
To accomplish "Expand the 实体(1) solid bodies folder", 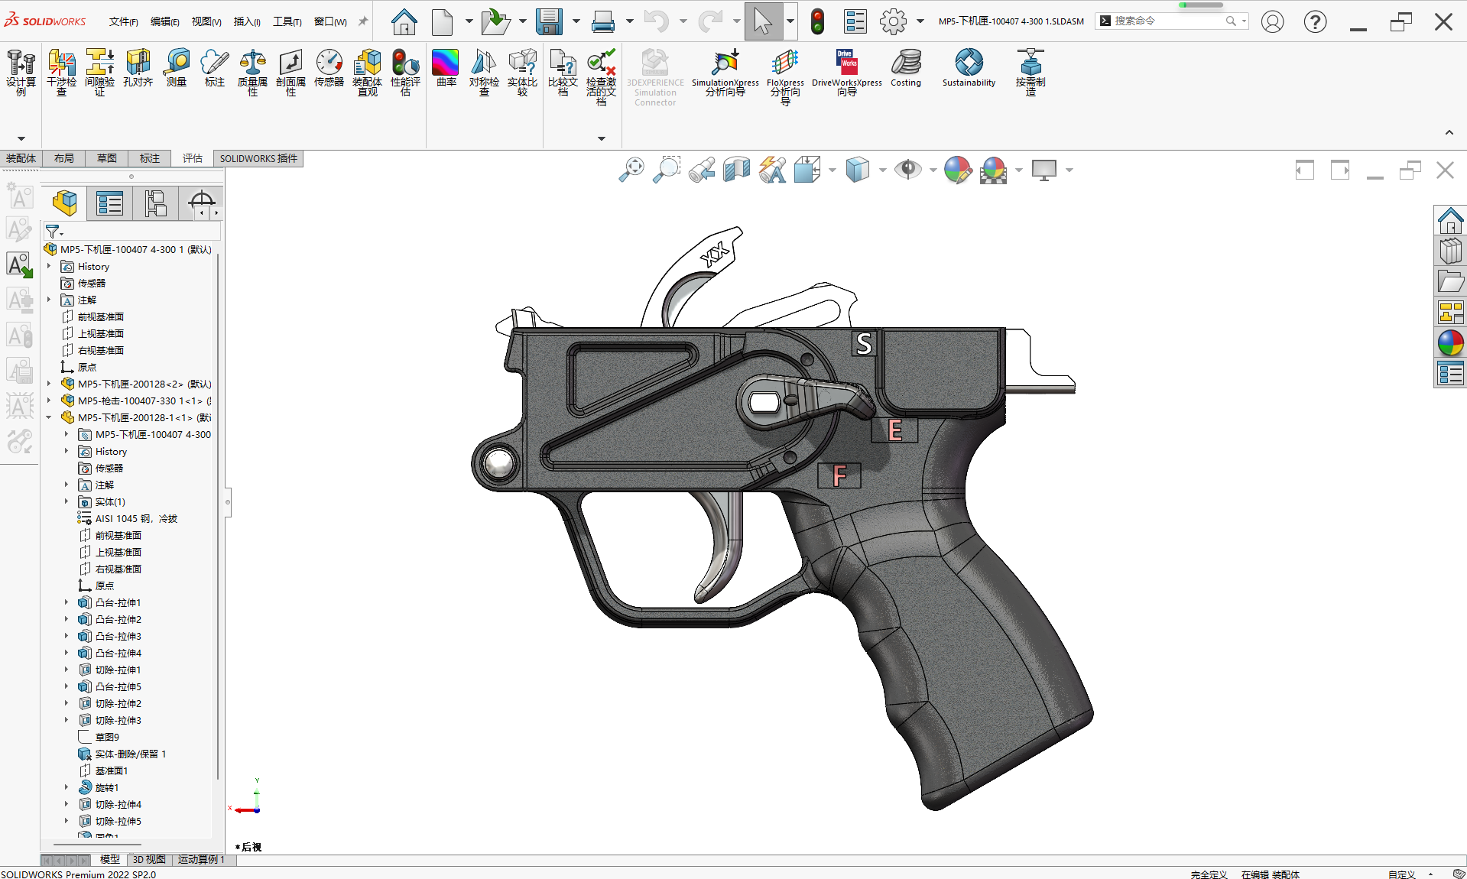I will point(67,501).
